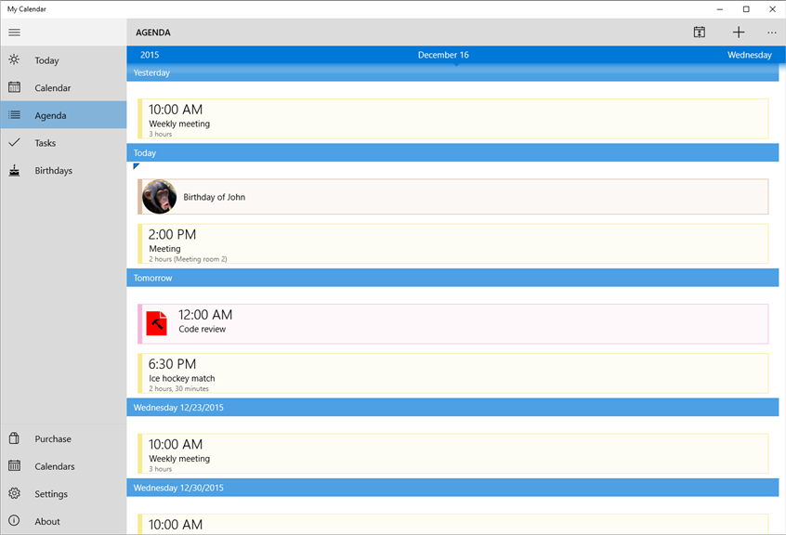
Task: Add a new event with plus icon
Action: pos(739,33)
